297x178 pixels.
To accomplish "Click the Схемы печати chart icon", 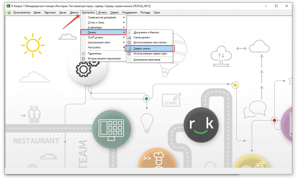I will point(129,37).
